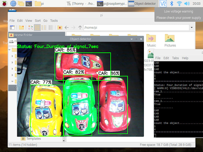Open the Music folder

pos(151,41)
